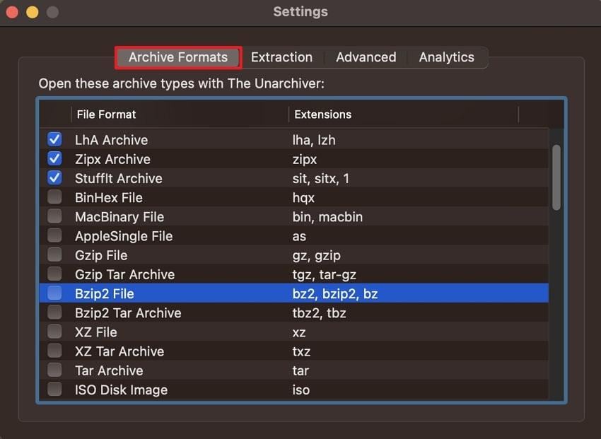Select the Gzip File row text
The width and height of the screenshot is (601, 439).
pyautogui.click(x=101, y=255)
